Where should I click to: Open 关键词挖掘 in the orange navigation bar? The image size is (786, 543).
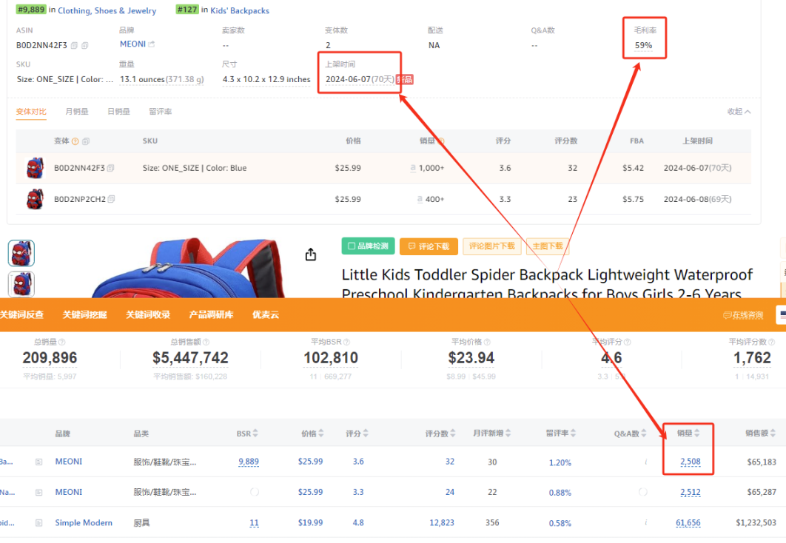tap(84, 314)
